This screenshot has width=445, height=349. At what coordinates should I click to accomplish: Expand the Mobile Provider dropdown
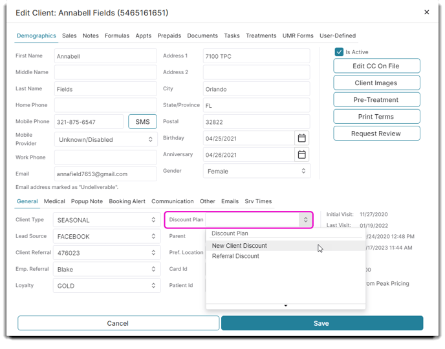[106, 139]
